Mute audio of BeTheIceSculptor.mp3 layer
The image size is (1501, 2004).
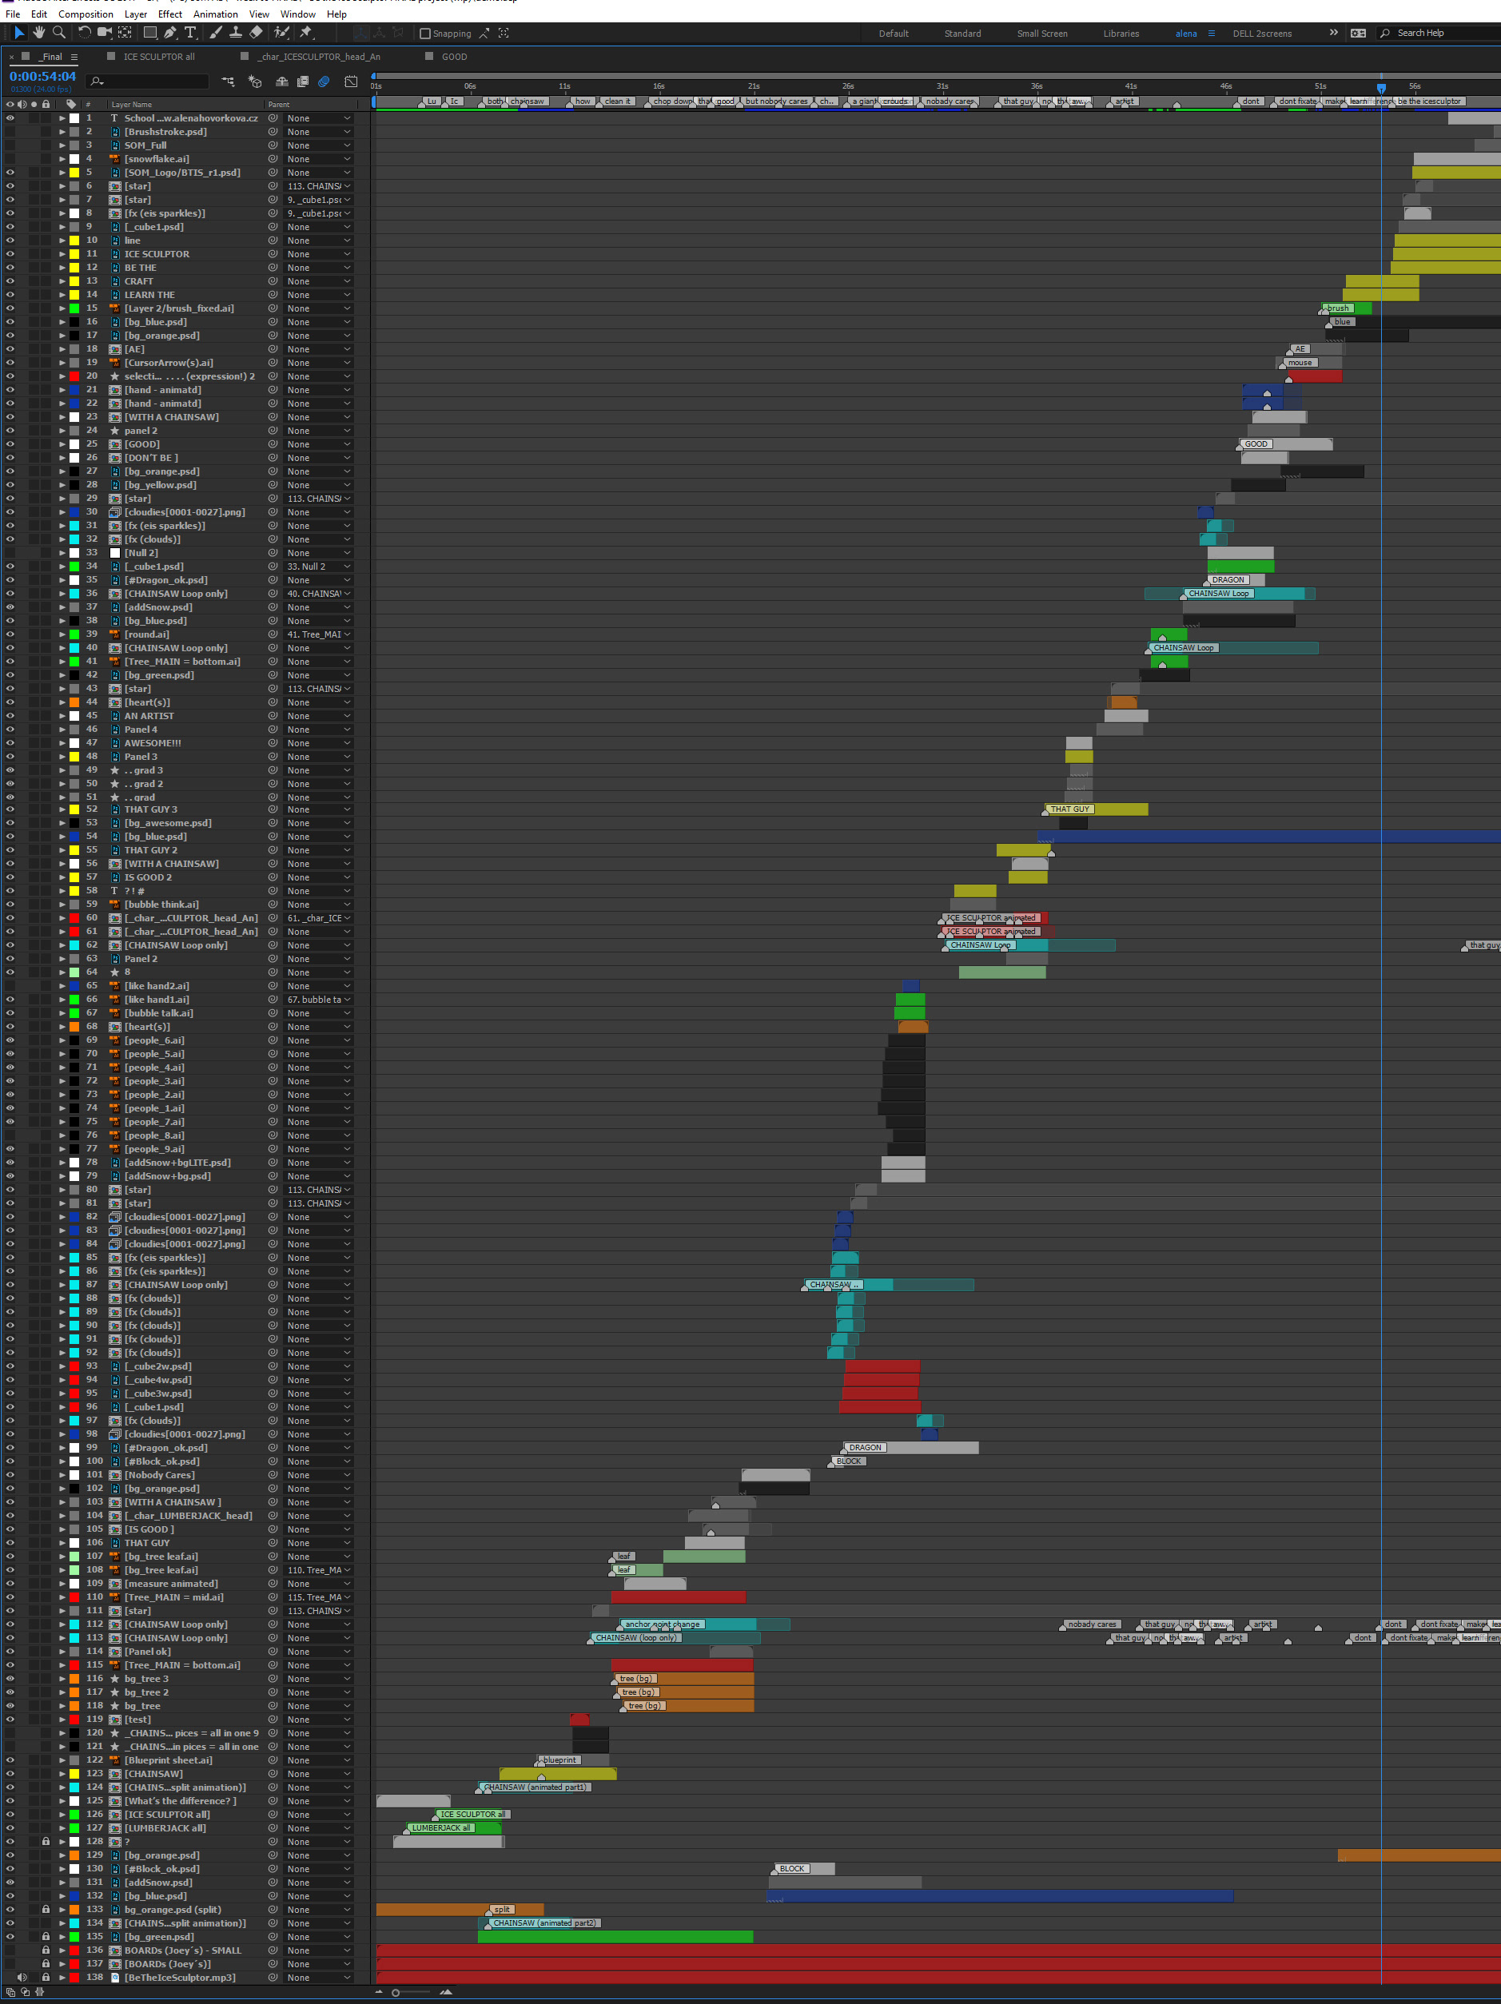pos(22,1978)
